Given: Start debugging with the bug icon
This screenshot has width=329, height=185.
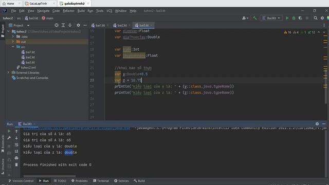Looking at the screenshot, I should (294, 18).
